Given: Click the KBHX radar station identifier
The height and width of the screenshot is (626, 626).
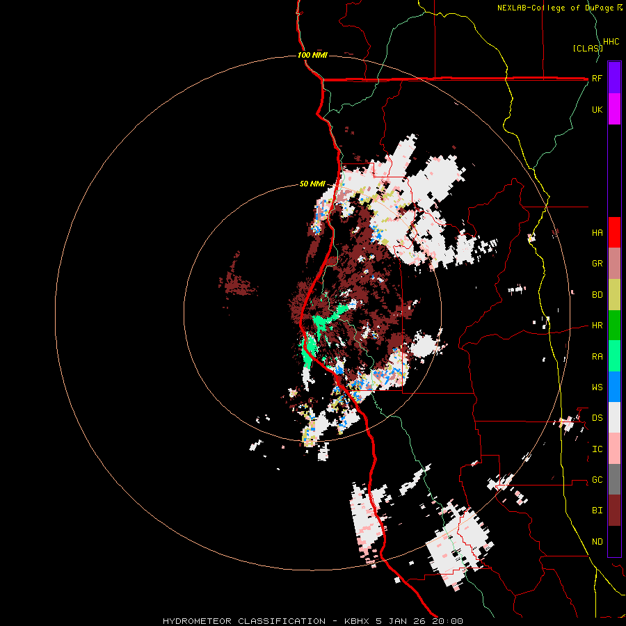Looking at the screenshot, I should click(357, 621).
